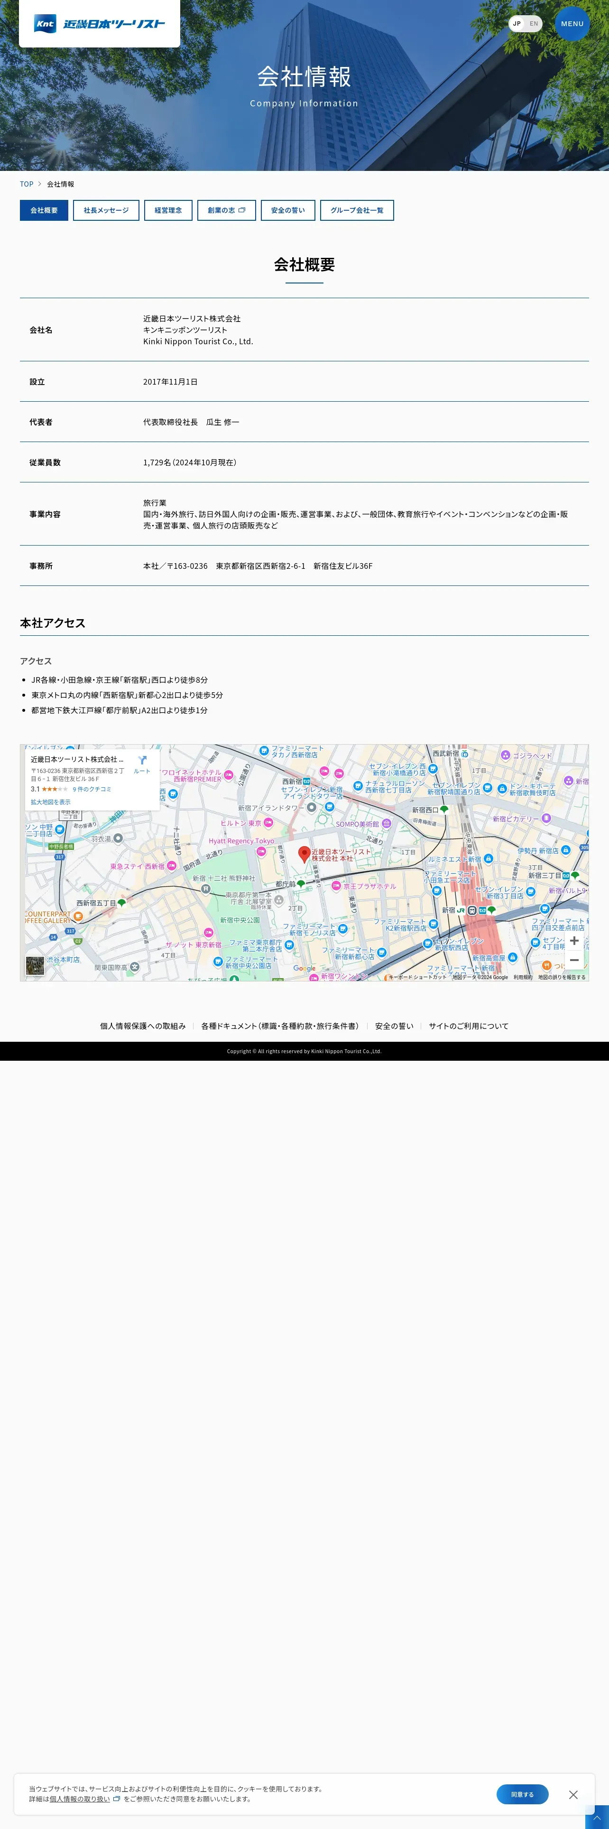The width and height of the screenshot is (609, 1829).
Task: Open the 創業の志 external link tab
Action: (226, 210)
